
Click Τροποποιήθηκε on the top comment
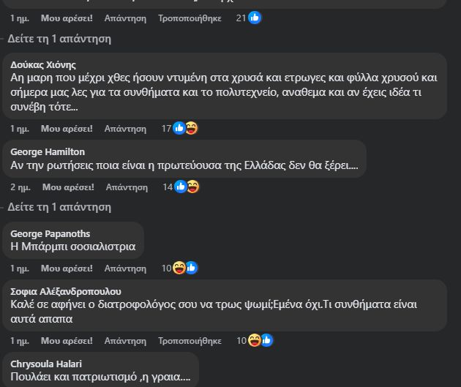tap(190, 18)
